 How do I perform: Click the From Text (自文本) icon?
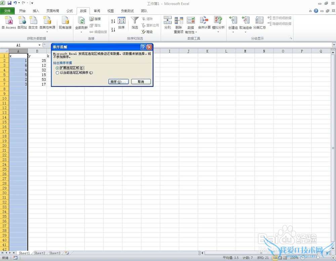(33, 20)
